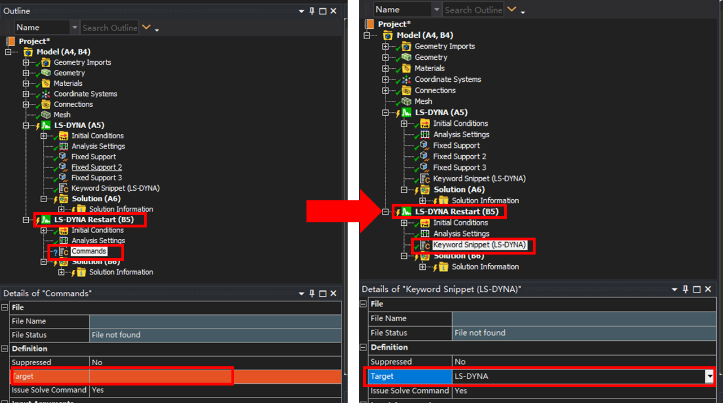Click Suppressed "No" value in "Commands" details
The image size is (723, 403).
point(216,362)
